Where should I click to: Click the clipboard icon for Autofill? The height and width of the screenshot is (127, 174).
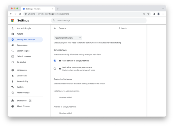click(x=13, y=34)
